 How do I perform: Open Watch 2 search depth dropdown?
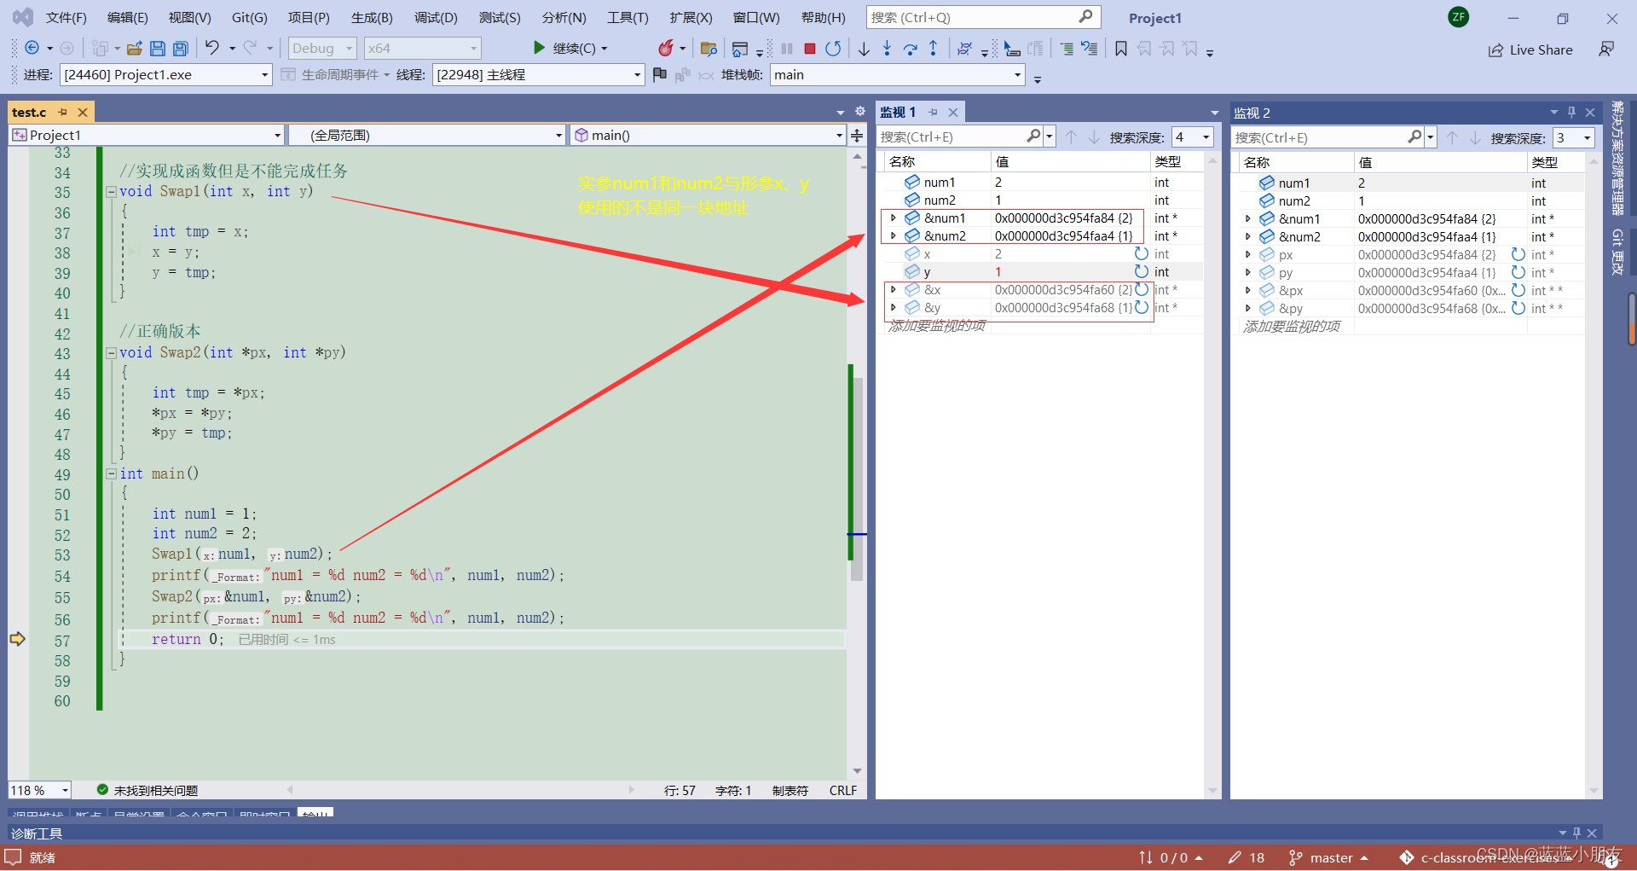pyautogui.click(x=1573, y=137)
